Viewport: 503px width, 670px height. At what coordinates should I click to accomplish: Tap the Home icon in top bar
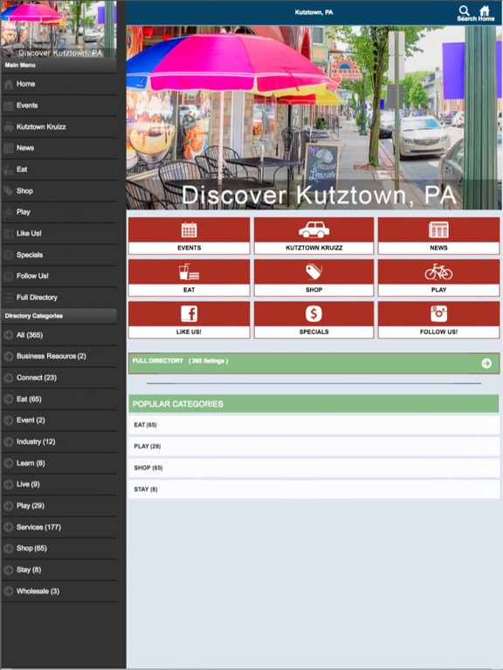486,13
